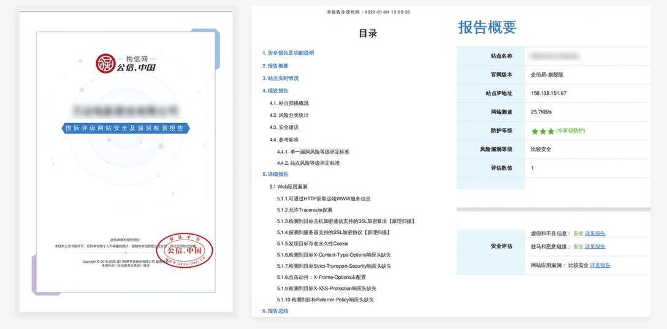This screenshot has height=329, width=667.
Task: Open 4.4.1 单一漏洞风险等级评定标准
Action: (x=313, y=151)
